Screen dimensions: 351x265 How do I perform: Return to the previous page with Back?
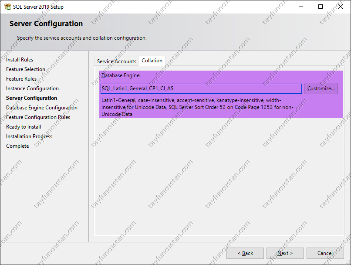pyautogui.click(x=245, y=253)
